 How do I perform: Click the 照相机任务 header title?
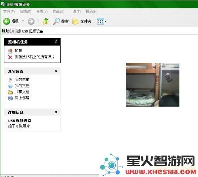[x=18, y=42]
